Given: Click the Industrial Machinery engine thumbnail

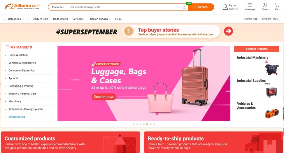Looking at the screenshot, I should point(271,68).
